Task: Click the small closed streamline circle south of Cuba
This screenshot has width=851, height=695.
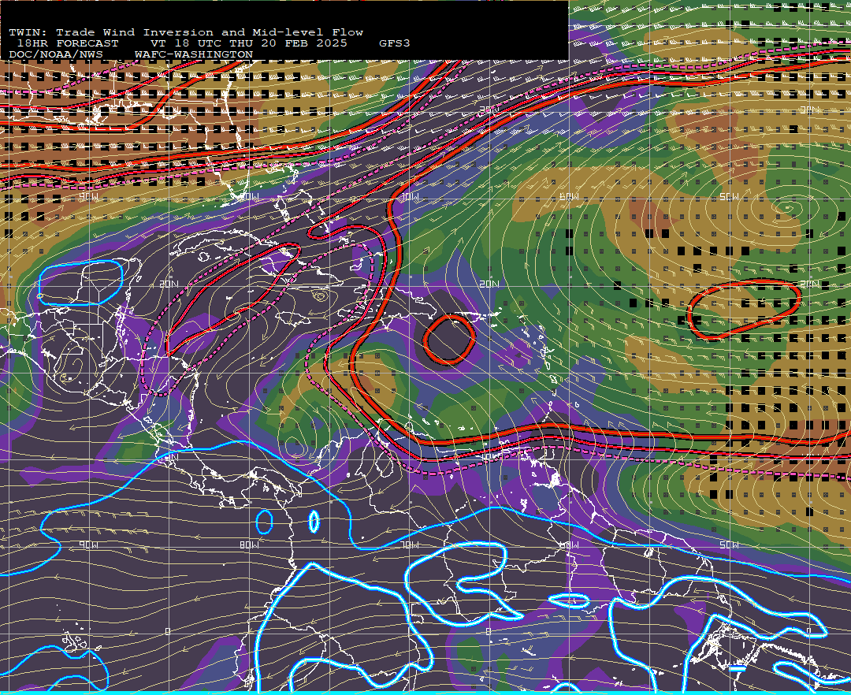Action: pos(320,296)
